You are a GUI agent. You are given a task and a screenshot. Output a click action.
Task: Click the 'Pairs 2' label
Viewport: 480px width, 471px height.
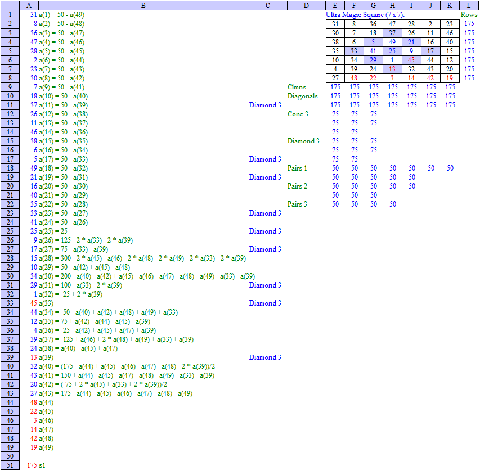(x=297, y=186)
